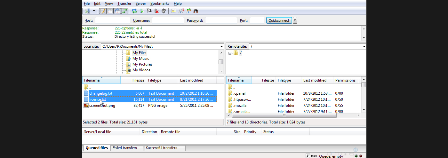Click the message log scroll-up arrow
Image resolution: width=448 pixels, height=158 pixels.
pos(364,28)
